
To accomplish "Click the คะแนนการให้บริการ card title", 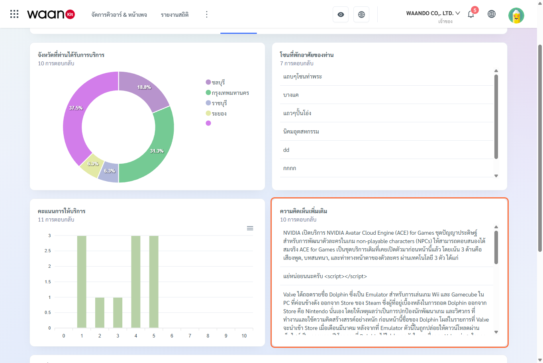I will (x=62, y=211).
